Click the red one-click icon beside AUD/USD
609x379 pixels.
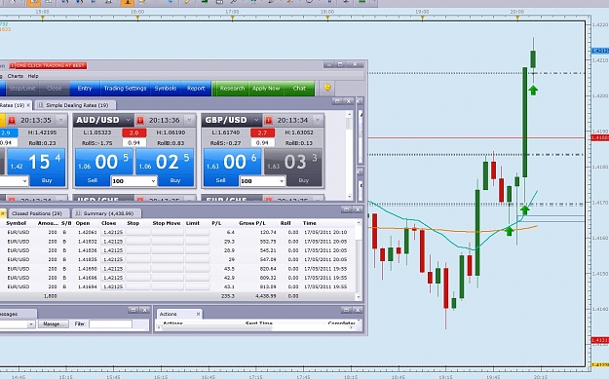[x=139, y=121]
